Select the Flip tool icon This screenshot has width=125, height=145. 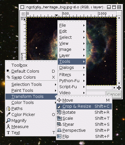pos(59,136)
